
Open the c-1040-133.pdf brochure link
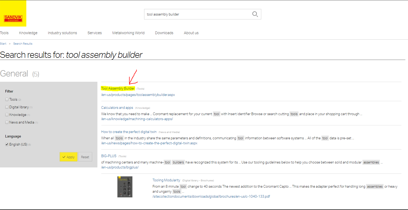click(211, 196)
